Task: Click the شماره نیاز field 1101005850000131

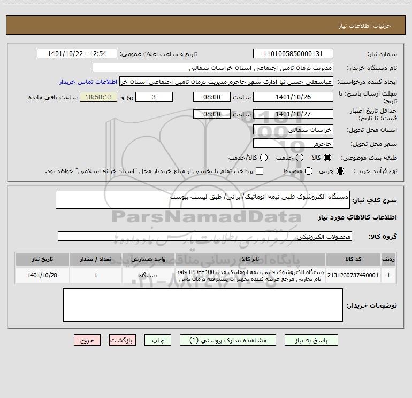Action: [x=293, y=53]
